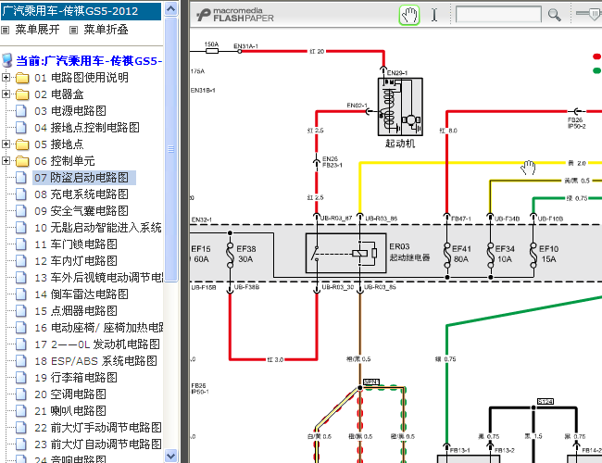Image resolution: width=602 pixels, height=463 pixels.
Task: Open 16 电动座椅/座椅加热 page
Action: 99,328
